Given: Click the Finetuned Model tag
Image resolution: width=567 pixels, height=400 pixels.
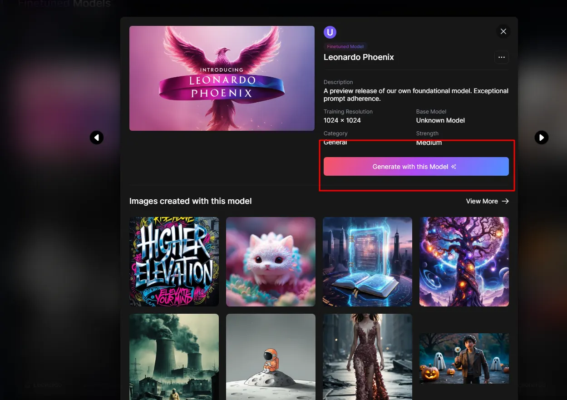Looking at the screenshot, I should (x=345, y=46).
